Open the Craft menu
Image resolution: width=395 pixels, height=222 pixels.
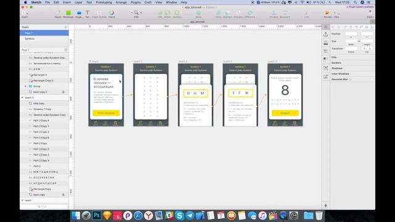[x=148, y=2]
